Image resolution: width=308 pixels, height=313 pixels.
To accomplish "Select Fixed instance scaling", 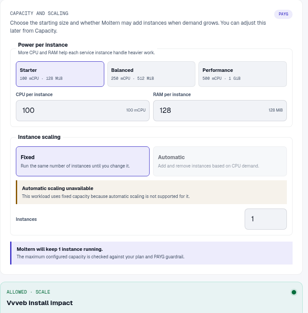I will point(82,161).
